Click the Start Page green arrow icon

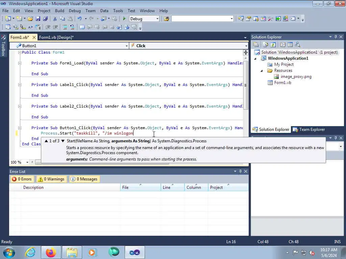(278, 19)
